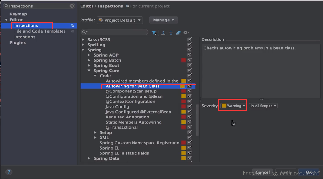Viewport: 323px width, 179px height.
Task: Open the In All Scopes dropdown
Action: [x=263, y=106]
